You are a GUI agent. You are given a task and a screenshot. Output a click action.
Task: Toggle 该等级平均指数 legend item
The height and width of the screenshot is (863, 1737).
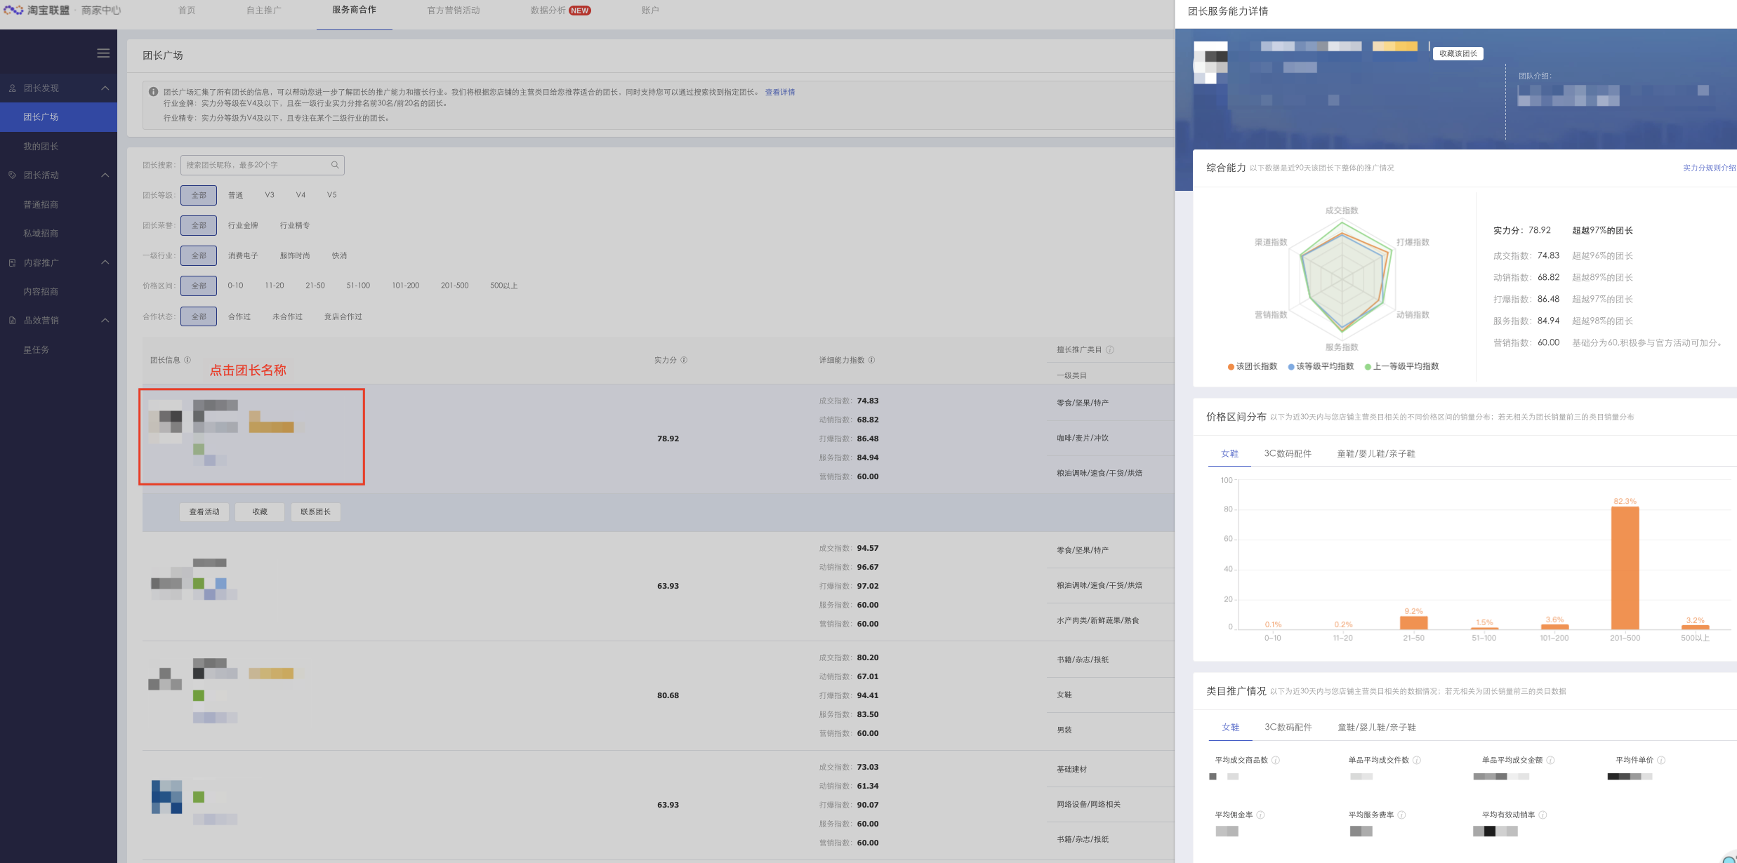(x=1321, y=366)
